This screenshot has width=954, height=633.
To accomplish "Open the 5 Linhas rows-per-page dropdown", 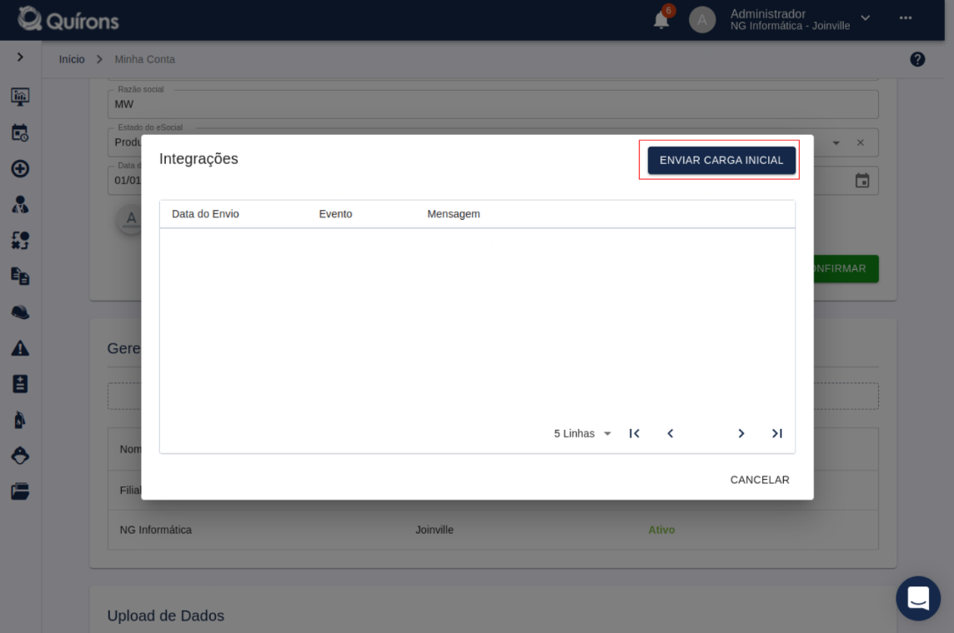I will tap(582, 434).
